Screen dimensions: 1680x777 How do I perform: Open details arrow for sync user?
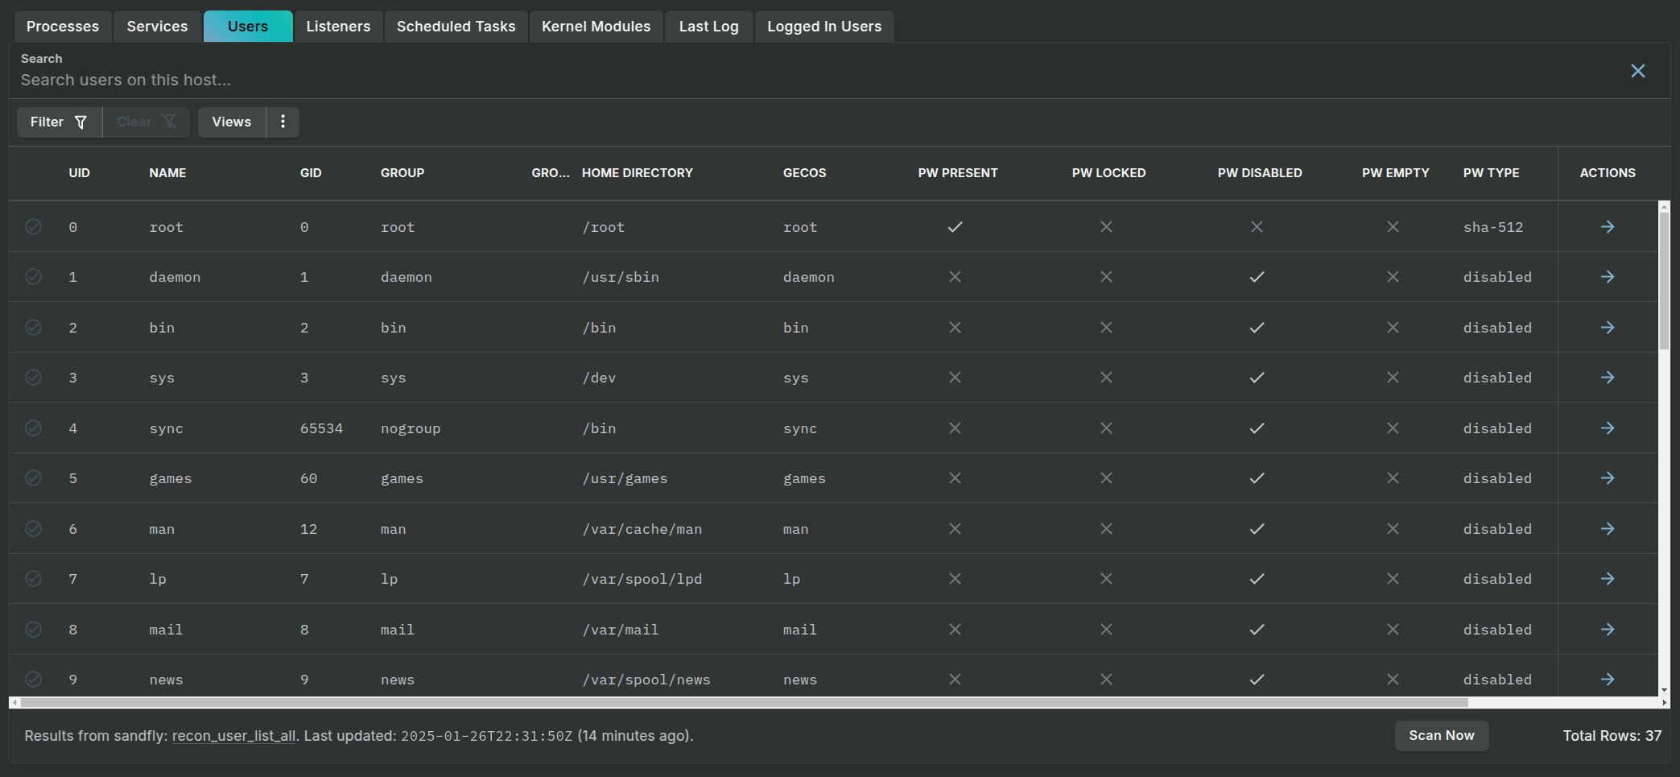(1608, 428)
